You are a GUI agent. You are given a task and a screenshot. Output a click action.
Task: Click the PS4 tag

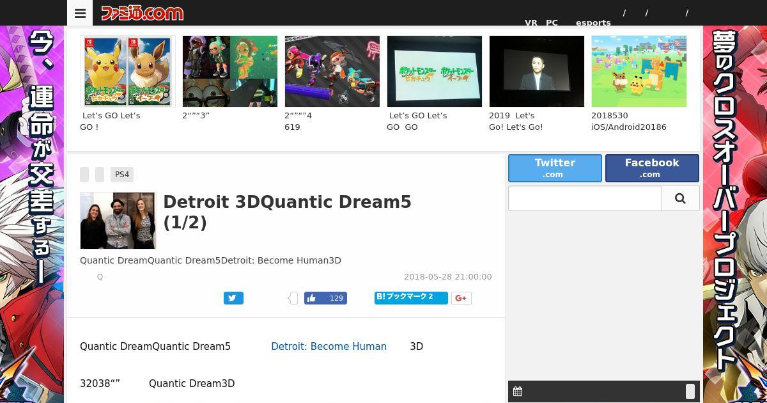pos(122,175)
